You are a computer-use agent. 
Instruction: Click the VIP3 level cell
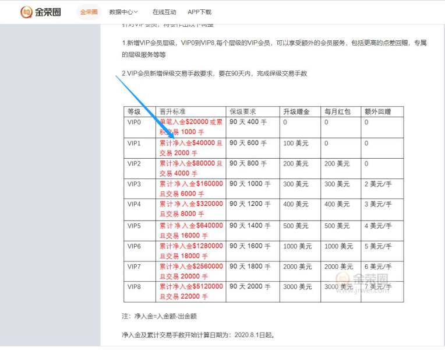(x=140, y=188)
